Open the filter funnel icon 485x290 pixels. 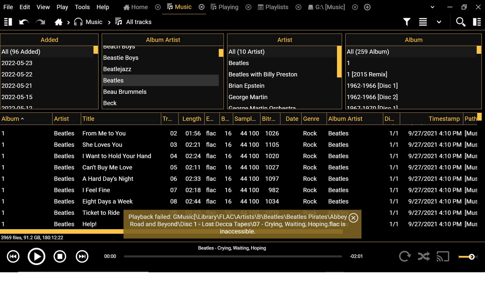(x=407, y=22)
